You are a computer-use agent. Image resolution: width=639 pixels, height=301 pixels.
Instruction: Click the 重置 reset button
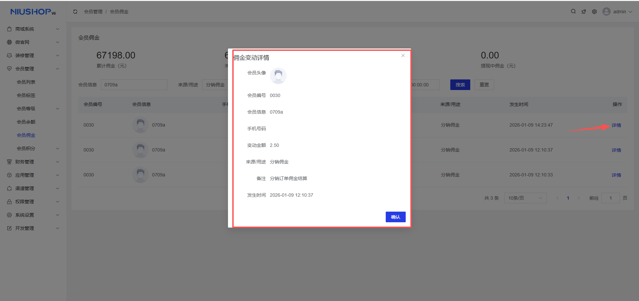coord(484,85)
